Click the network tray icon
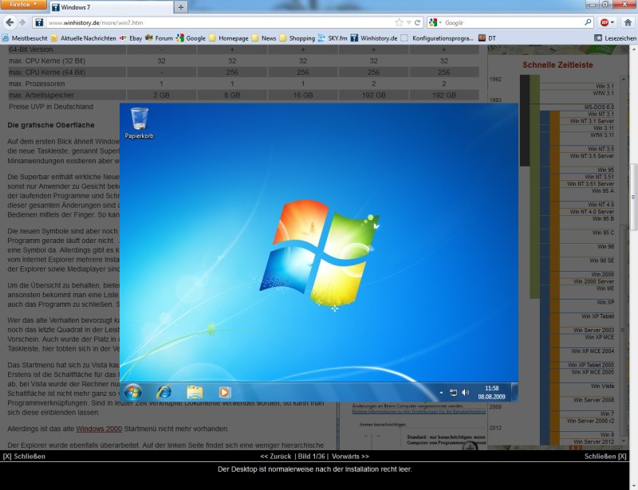The image size is (638, 490). (453, 393)
